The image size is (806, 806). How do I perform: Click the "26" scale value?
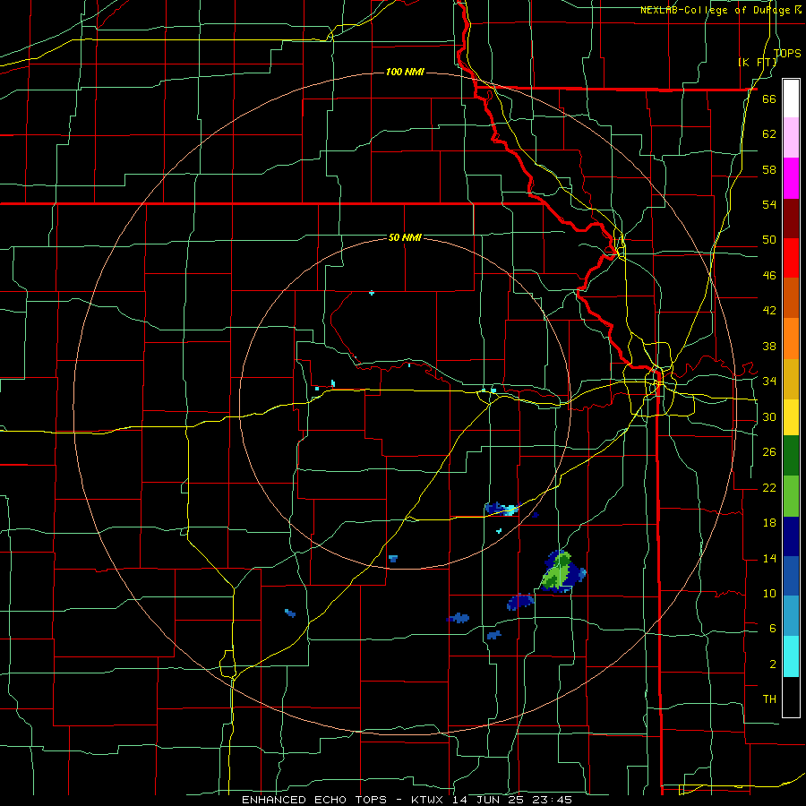point(769,452)
